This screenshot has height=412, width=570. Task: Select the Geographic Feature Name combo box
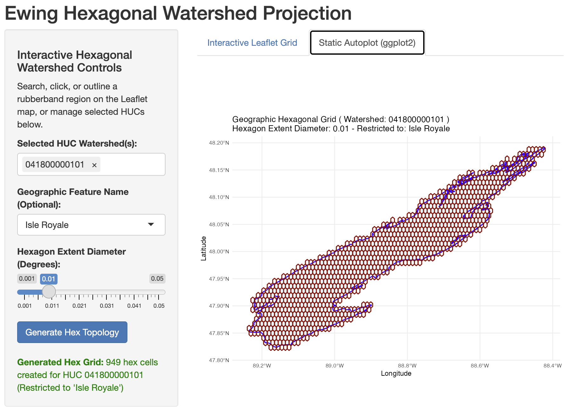[x=91, y=225]
